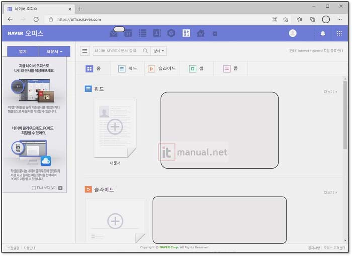Switch to the 슬라이드 tab
This screenshot has height=256, width=352.
(x=162, y=69)
